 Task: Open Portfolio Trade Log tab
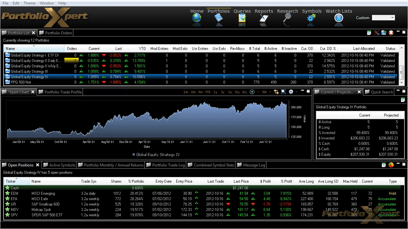click(165, 165)
